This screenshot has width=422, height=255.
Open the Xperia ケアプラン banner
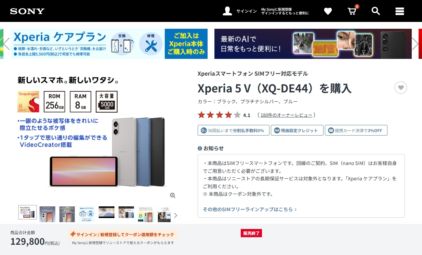[109, 44]
